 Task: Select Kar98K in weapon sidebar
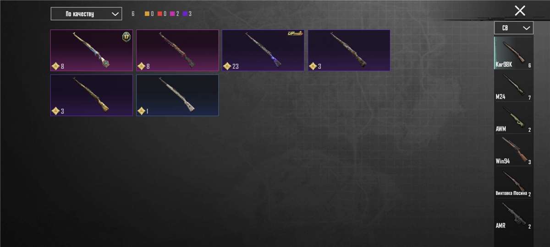[513, 53]
